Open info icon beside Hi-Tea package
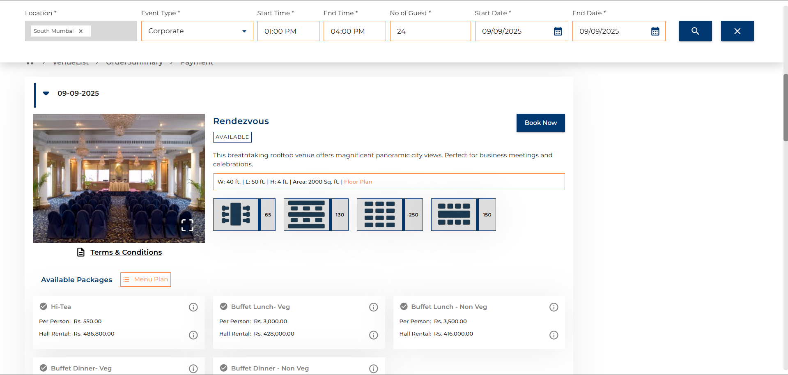Viewport: 788px width, 375px height. pos(193,307)
